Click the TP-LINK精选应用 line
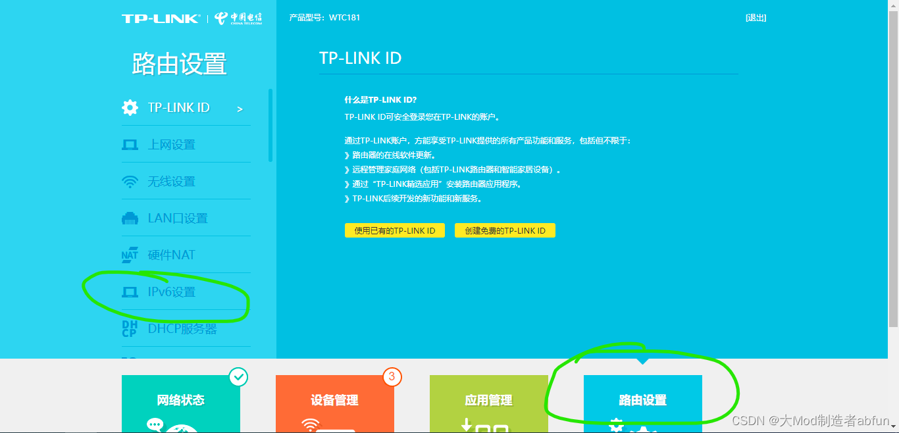The image size is (899, 433). coord(433,184)
